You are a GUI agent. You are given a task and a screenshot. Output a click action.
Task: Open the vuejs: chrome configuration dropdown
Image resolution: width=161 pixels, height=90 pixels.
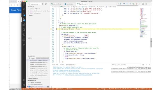(35, 4)
